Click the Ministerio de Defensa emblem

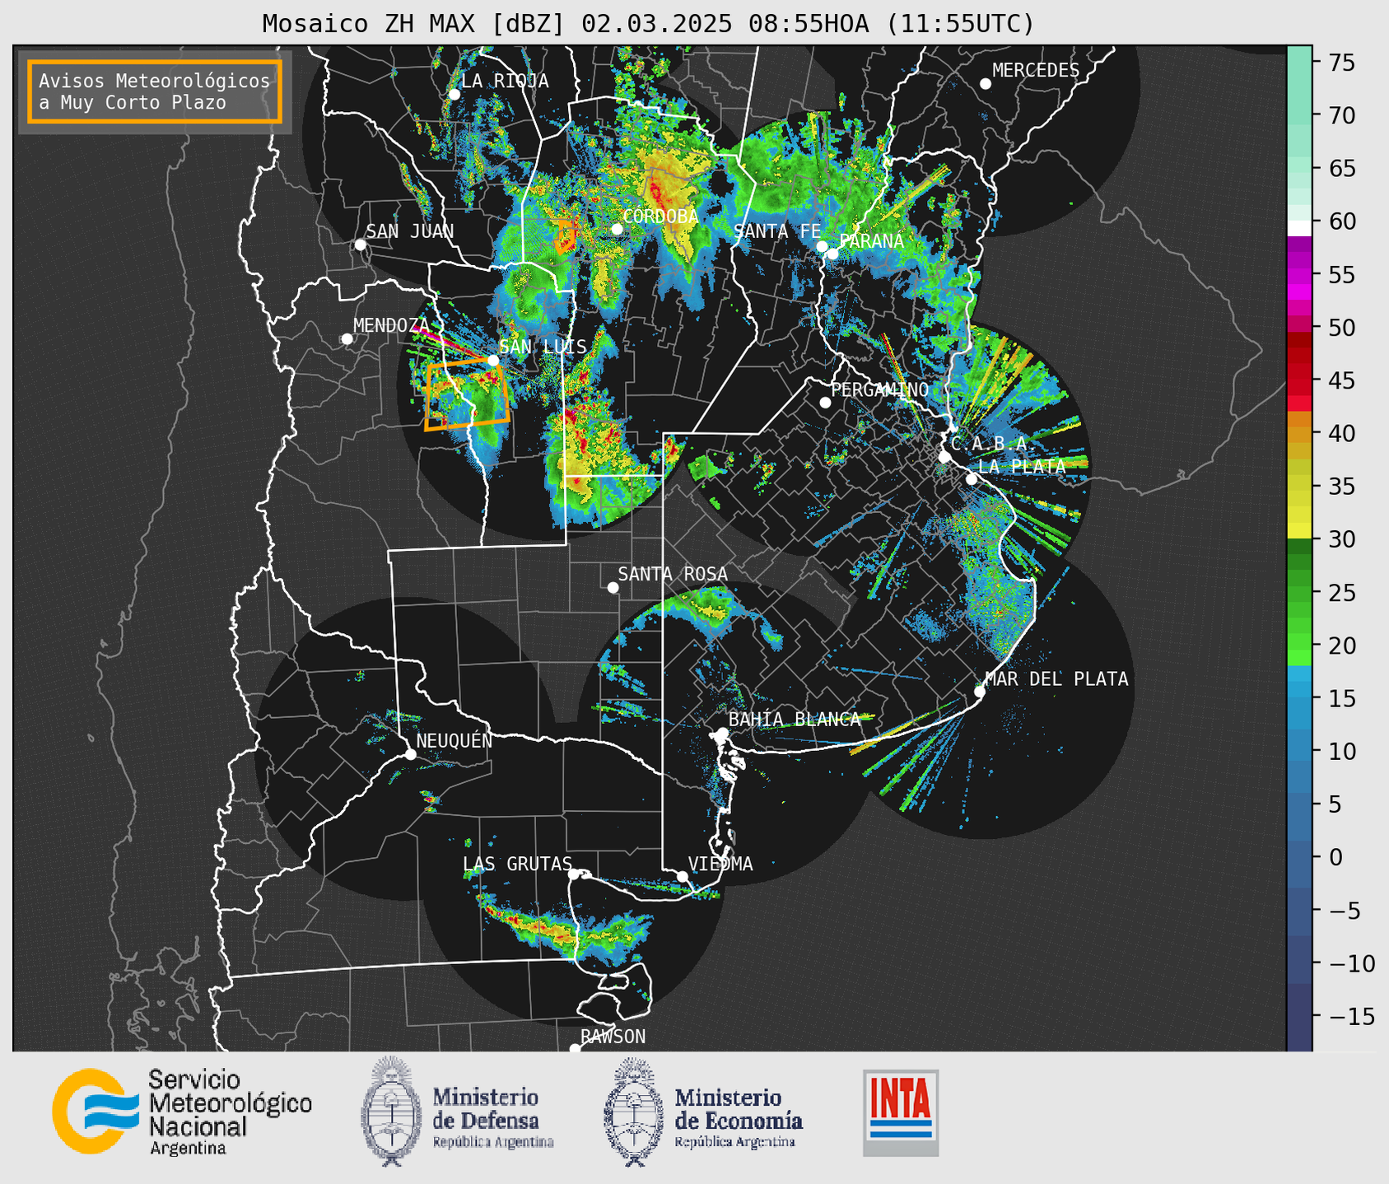click(x=391, y=1112)
